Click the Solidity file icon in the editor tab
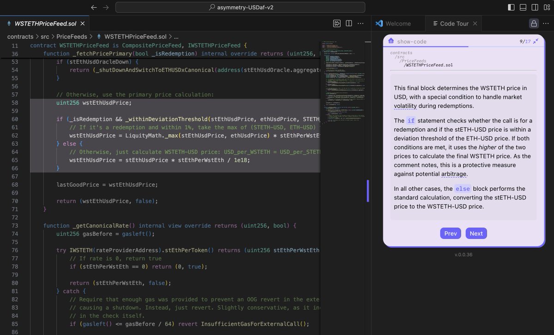554x335 pixels. click(9, 24)
